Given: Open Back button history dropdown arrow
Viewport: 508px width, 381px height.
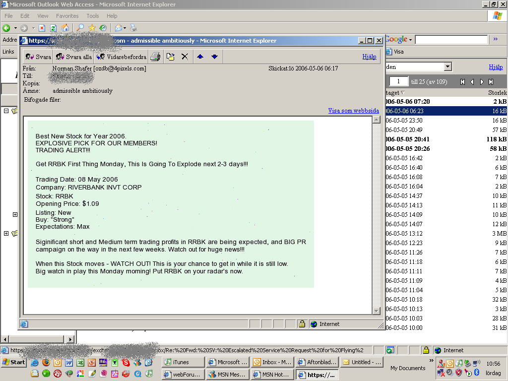Looking at the screenshot, I should click(x=15, y=28).
